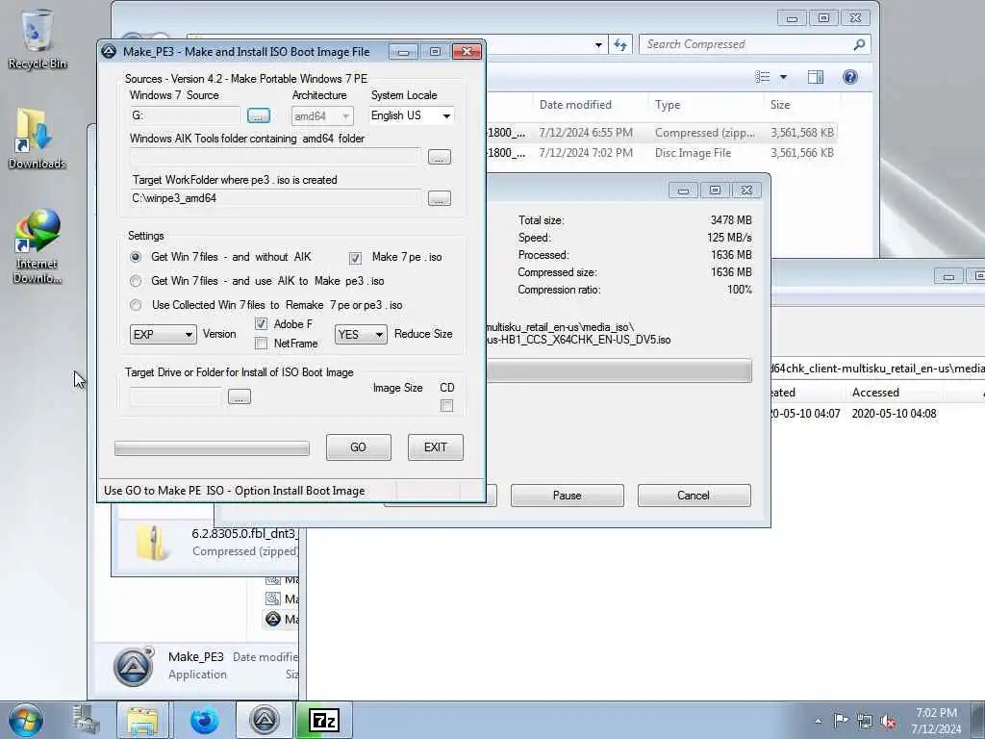Click the GO button
This screenshot has height=739, width=985.
tap(358, 446)
